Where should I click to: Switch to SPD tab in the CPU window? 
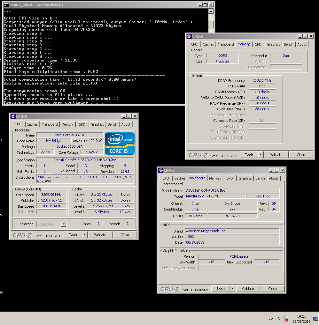tap(82, 124)
